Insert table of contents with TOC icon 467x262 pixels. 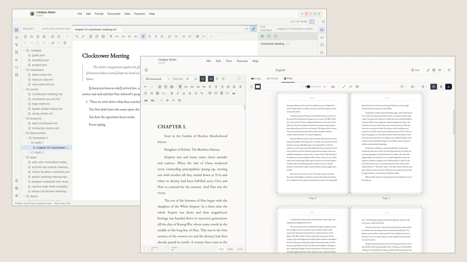click(233, 93)
